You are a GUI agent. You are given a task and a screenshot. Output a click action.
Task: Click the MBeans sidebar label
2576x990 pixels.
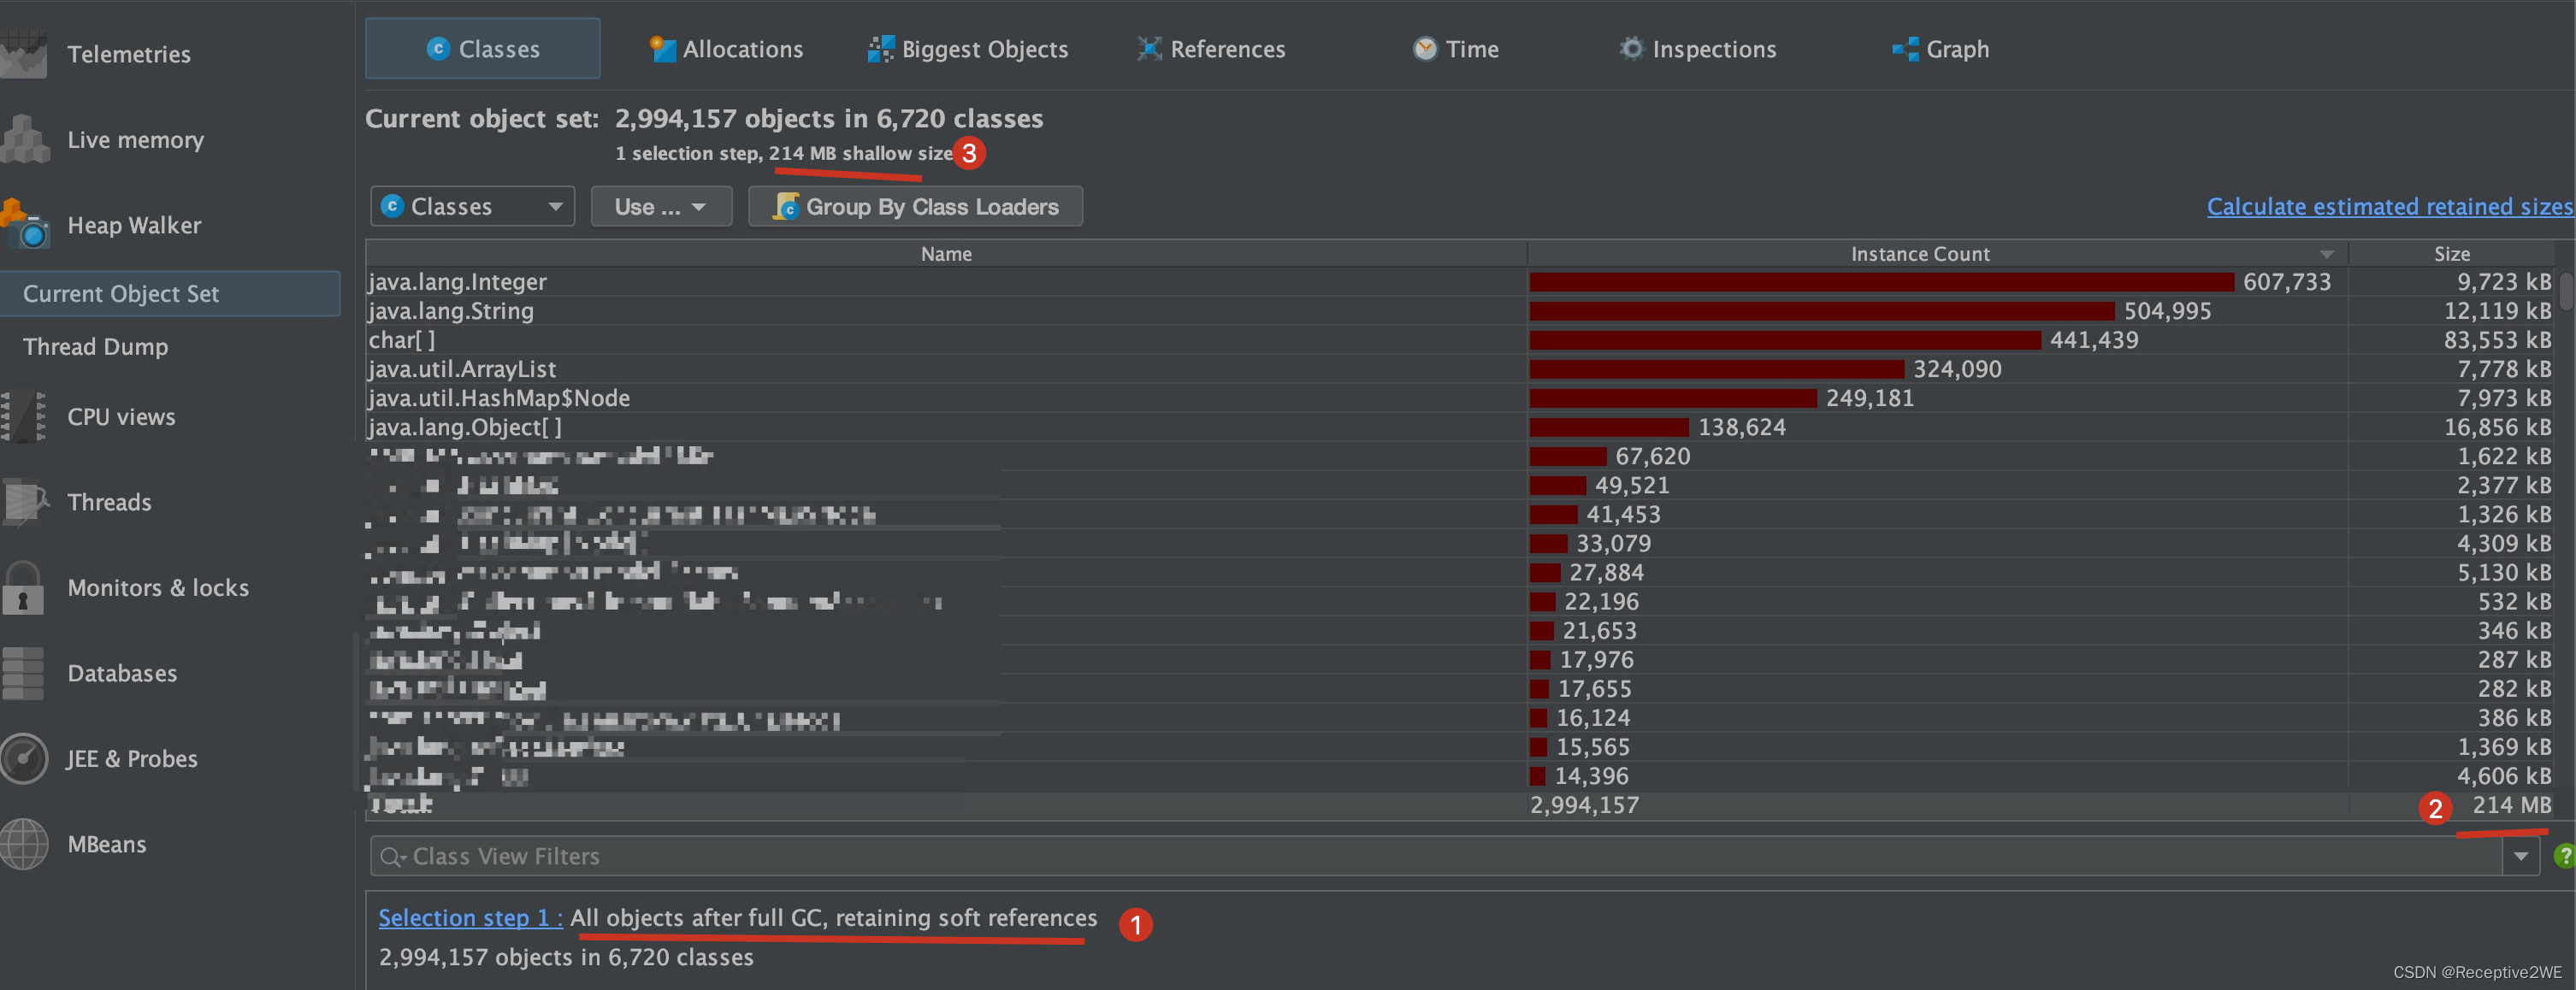pos(106,844)
